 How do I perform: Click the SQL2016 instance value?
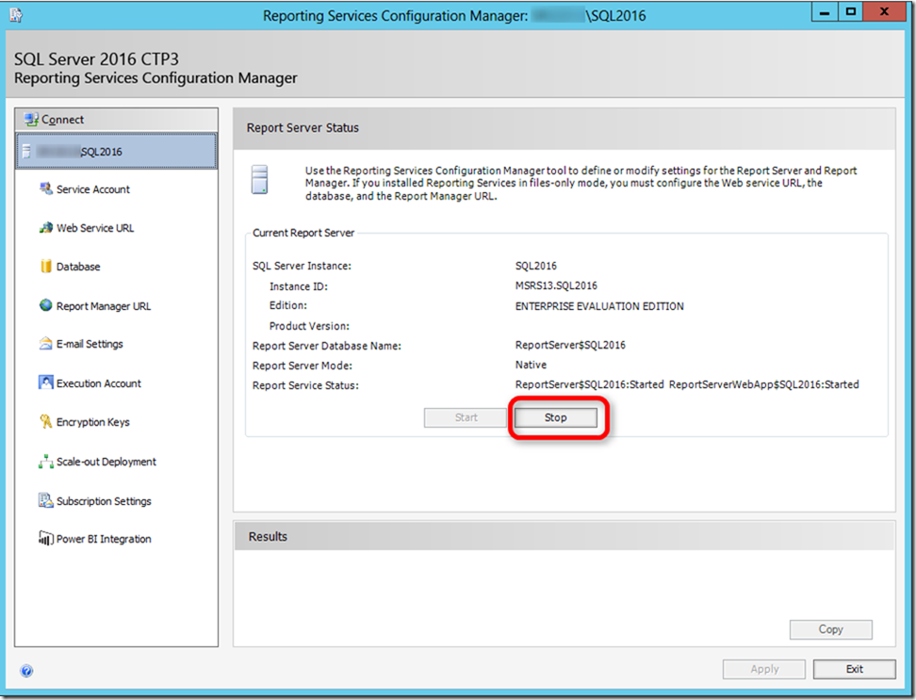(x=535, y=266)
